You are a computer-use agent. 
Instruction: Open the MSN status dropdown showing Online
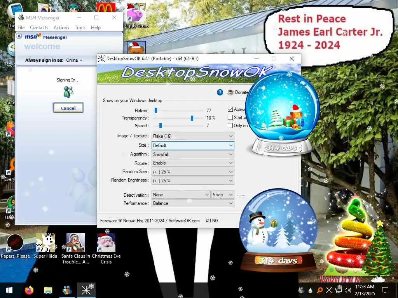pos(74,60)
